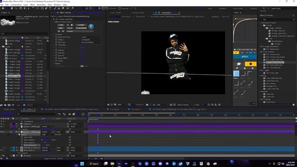This screenshot has height=167, width=297.
Task: Click the new composition icon in Project panel
Action: pos(9,105)
